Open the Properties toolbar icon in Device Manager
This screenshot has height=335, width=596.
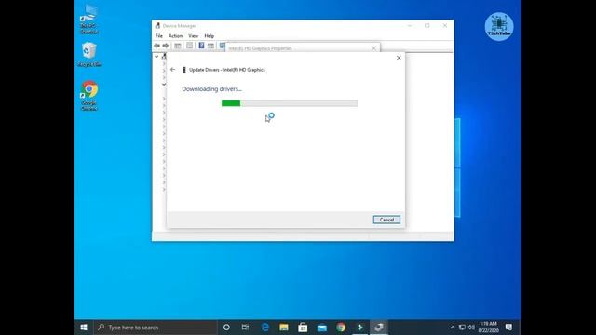tap(190, 46)
